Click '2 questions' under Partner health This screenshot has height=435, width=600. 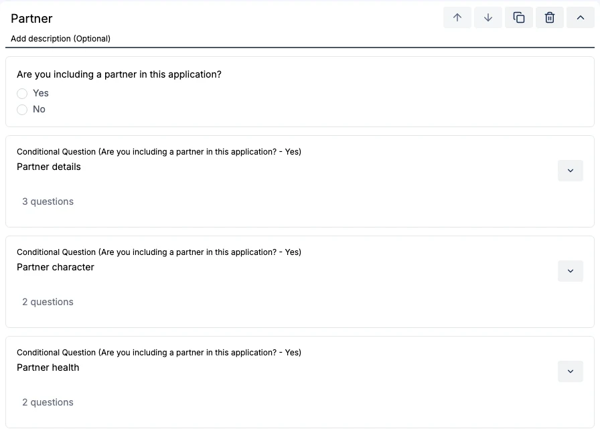[x=48, y=402]
